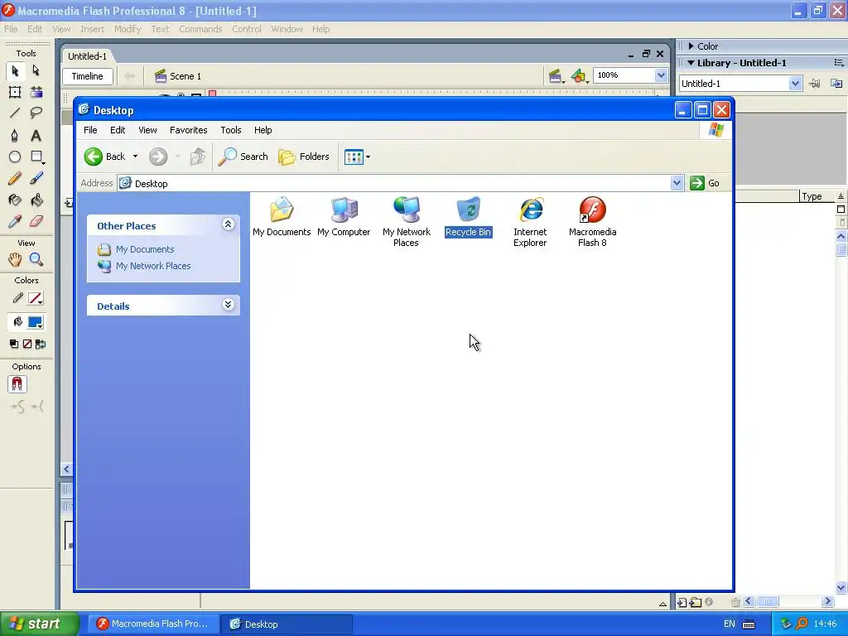Open the Edit Scene button
The image size is (848, 636).
556,76
